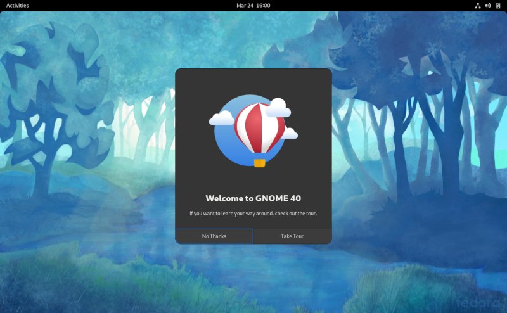Click the small cloud right of the balloon
The width and height of the screenshot is (507, 313).
290,134
